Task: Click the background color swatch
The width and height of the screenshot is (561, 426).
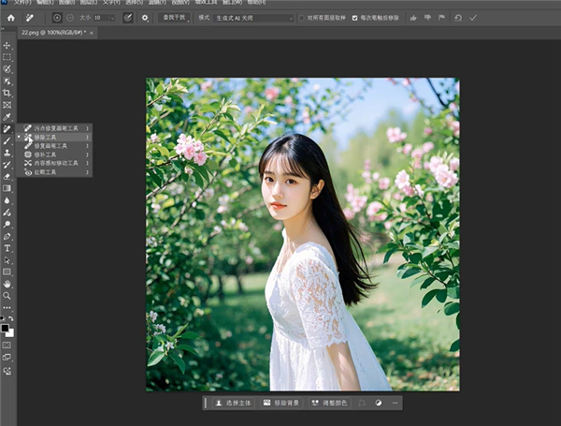Action: point(10,333)
